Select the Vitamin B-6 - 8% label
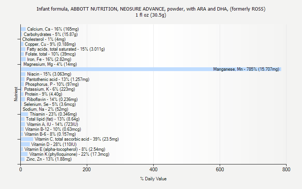 point(50,134)
